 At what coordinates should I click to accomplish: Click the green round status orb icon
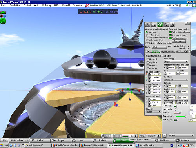click(3, 21)
